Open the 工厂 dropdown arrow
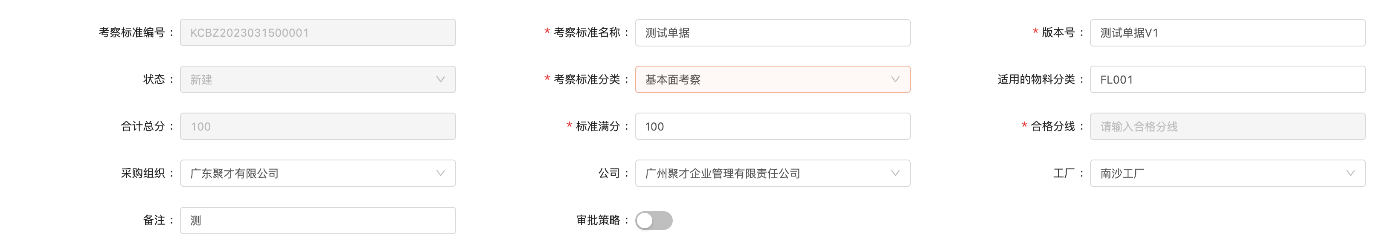Screen dimensions: 1395x244 (1350, 173)
